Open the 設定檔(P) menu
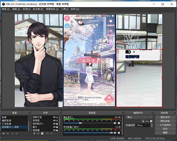The image size is (177, 141). coord(38,9)
